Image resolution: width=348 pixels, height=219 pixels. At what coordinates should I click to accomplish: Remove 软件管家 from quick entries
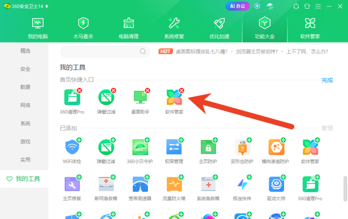[181, 90]
